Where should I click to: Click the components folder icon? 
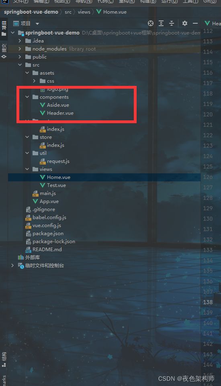coord(35,97)
